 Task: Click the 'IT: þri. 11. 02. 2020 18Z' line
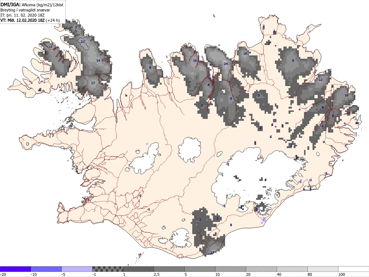(23, 15)
